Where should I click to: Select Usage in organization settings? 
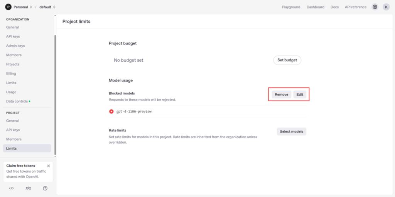[x=11, y=92]
